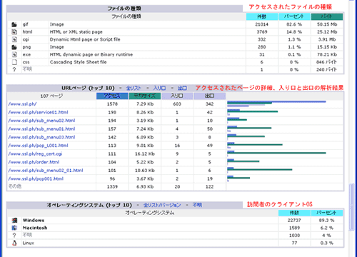Open the 全リスト link for URL pages

tap(134, 88)
